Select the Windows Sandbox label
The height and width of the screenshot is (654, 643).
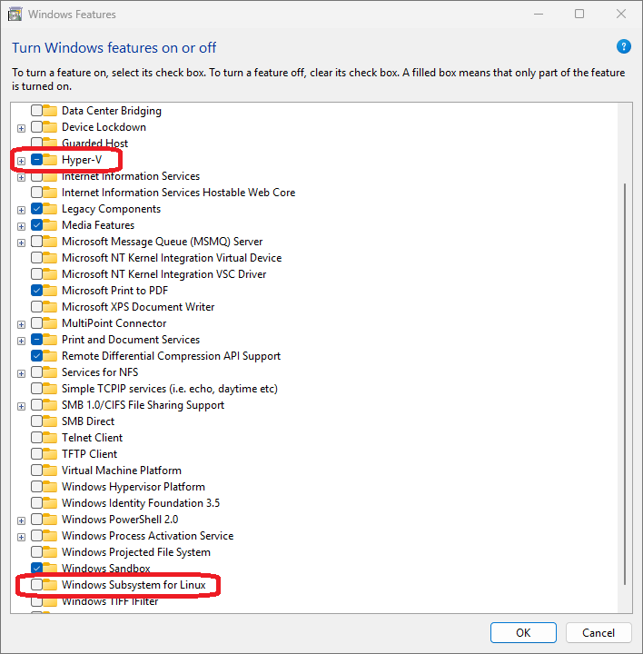click(x=106, y=568)
